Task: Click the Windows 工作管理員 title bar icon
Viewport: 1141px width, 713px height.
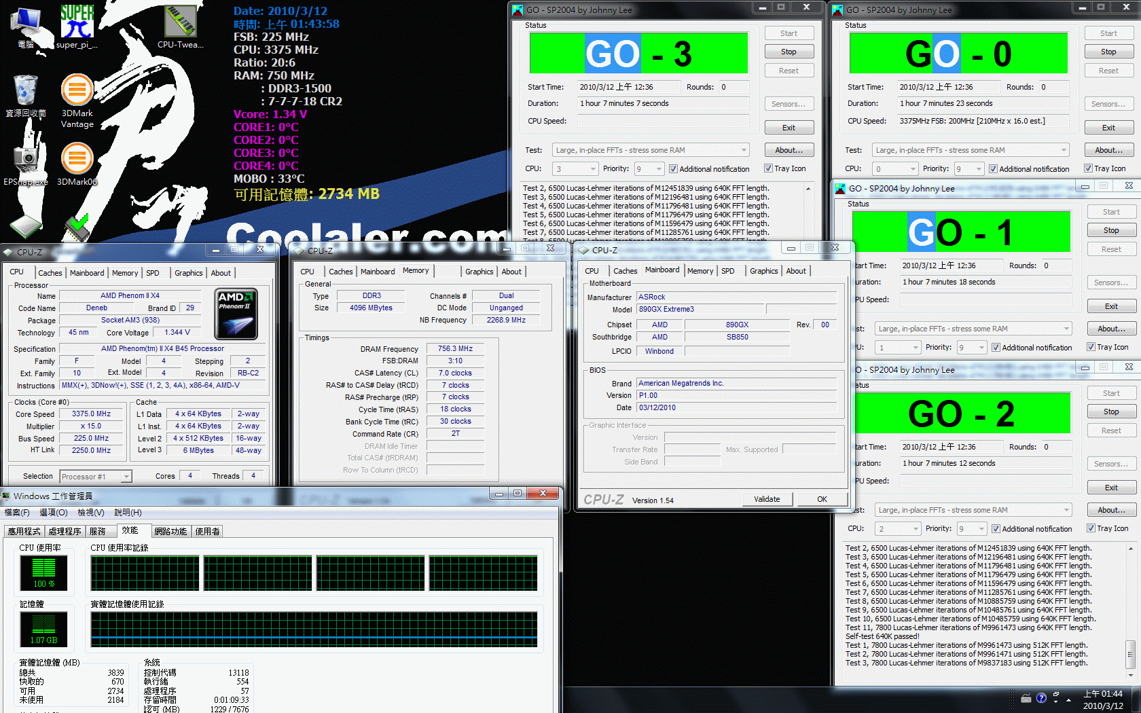Action: 6,496
